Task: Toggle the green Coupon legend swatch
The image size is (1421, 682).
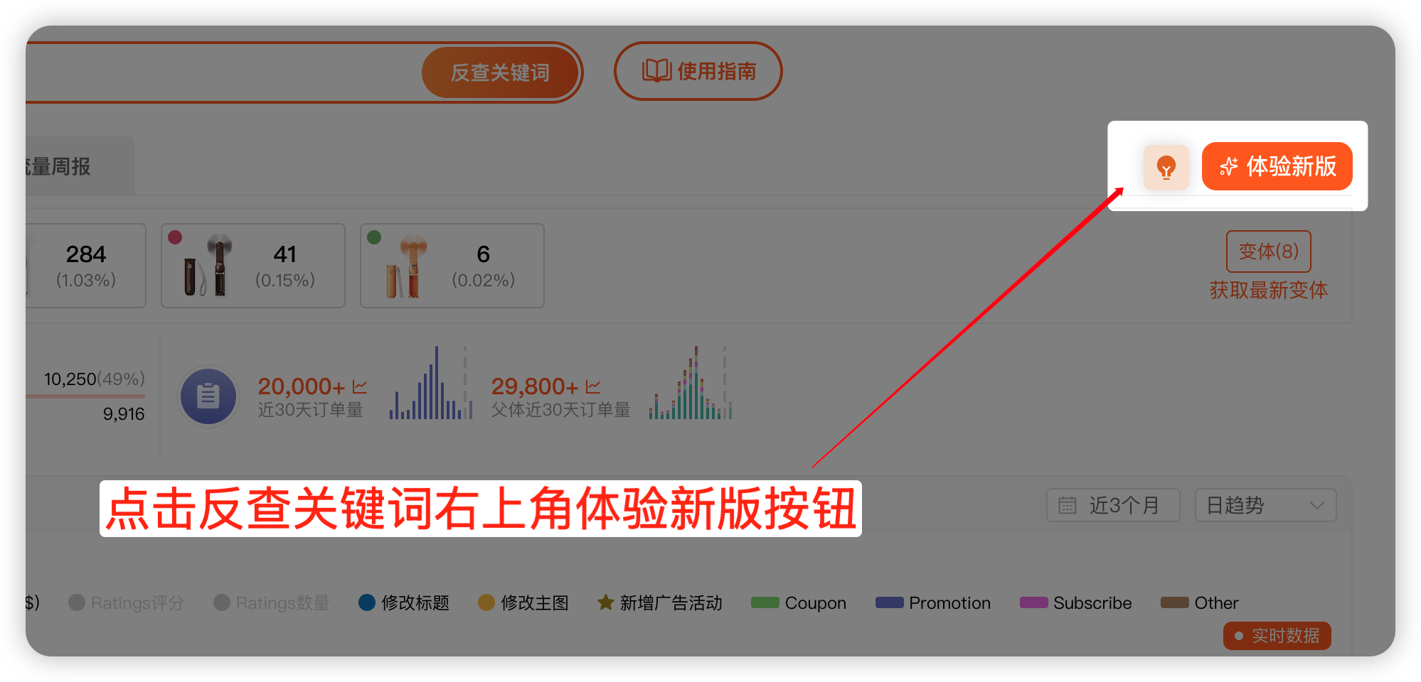Action: pos(765,603)
